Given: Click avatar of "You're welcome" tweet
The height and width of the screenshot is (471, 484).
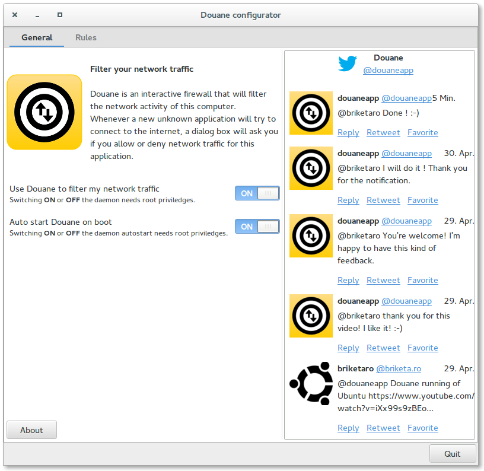Looking at the screenshot, I should [x=311, y=236].
